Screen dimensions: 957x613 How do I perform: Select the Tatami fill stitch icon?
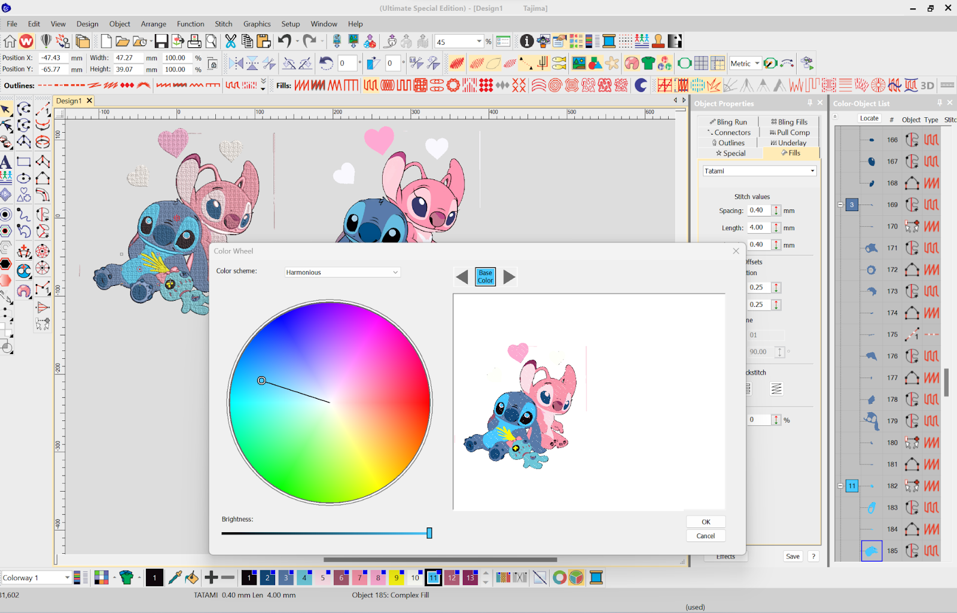click(371, 86)
